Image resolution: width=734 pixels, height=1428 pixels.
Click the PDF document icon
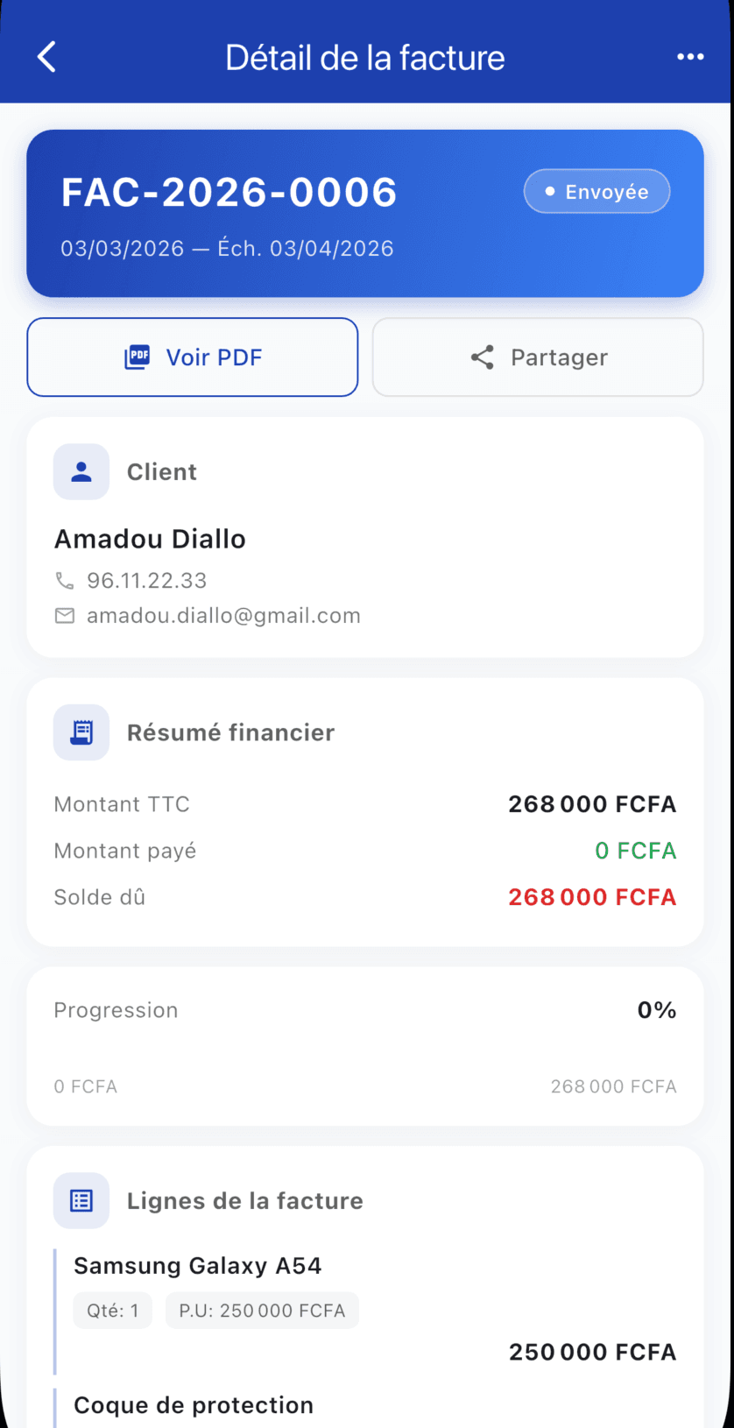pos(138,357)
